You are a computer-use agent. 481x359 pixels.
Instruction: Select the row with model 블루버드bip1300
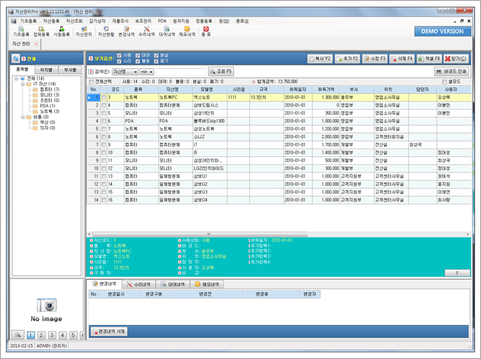(279, 121)
